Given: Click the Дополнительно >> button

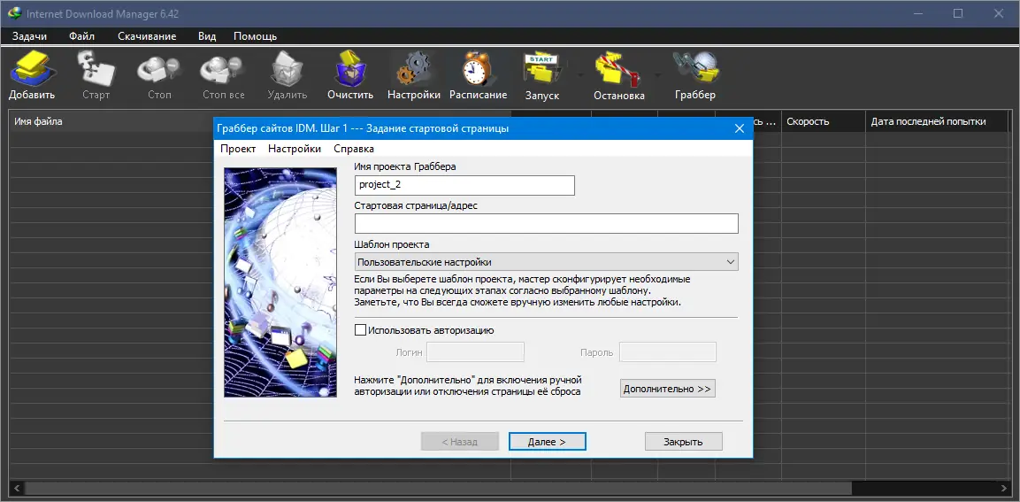Looking at the screenshot, I should (x=667, y=389).
